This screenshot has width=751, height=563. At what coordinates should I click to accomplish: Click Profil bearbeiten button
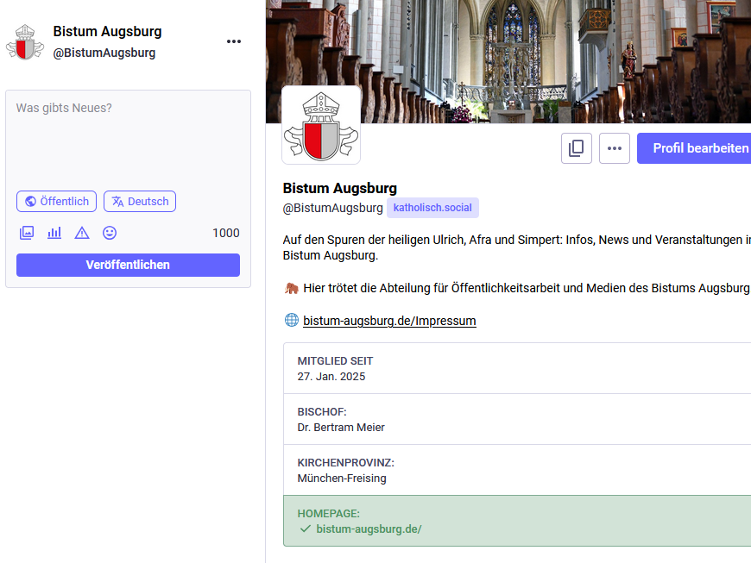click(x=696, y=148)
